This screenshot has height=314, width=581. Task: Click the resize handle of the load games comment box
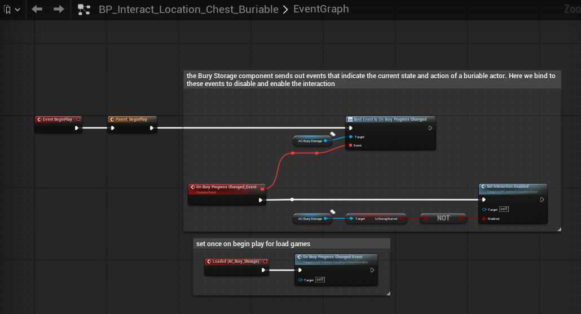(388, 293)
